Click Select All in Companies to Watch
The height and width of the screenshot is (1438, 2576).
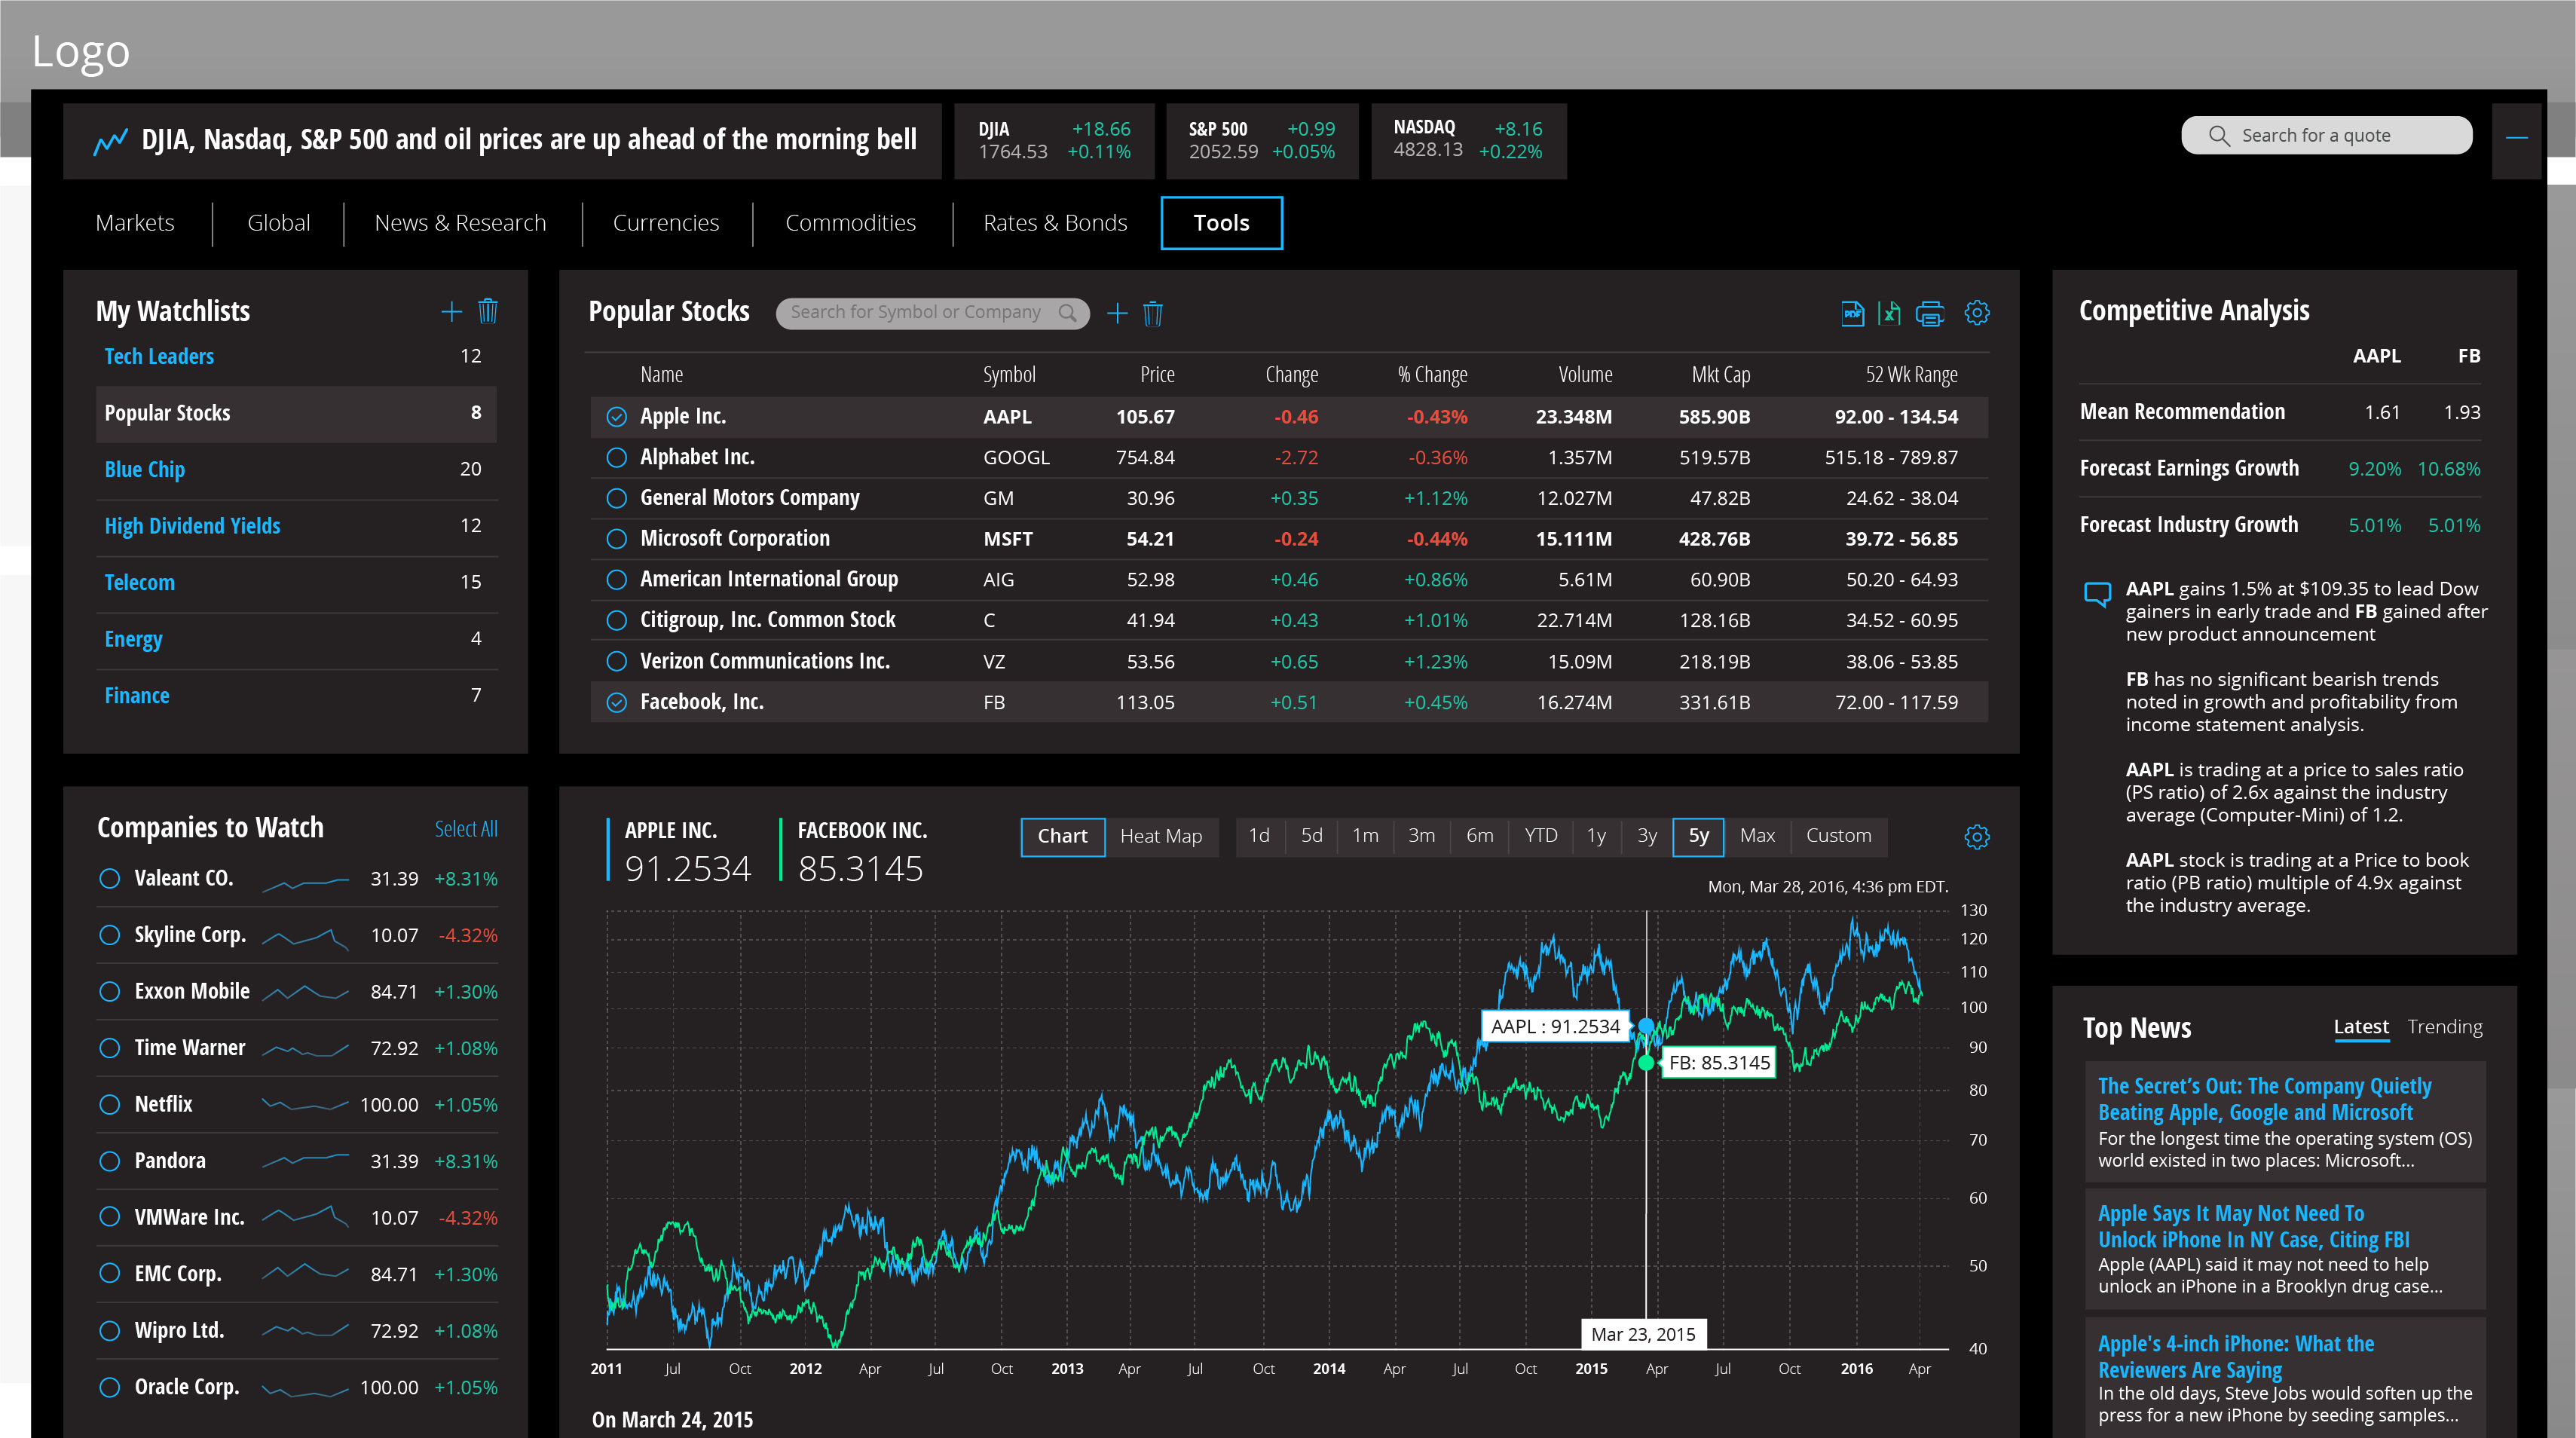pyautogui.click(x=466, y=830)
